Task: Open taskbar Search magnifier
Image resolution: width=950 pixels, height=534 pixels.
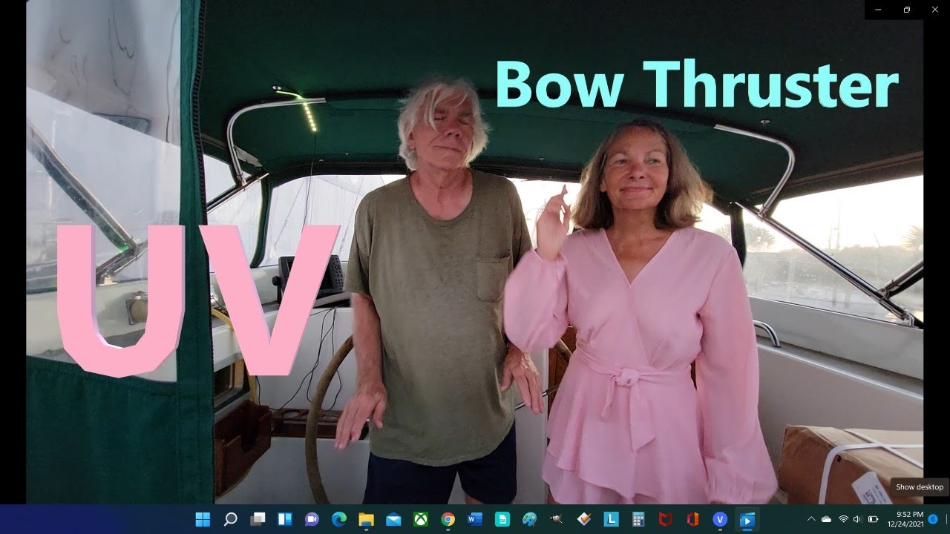Action: 230,519
